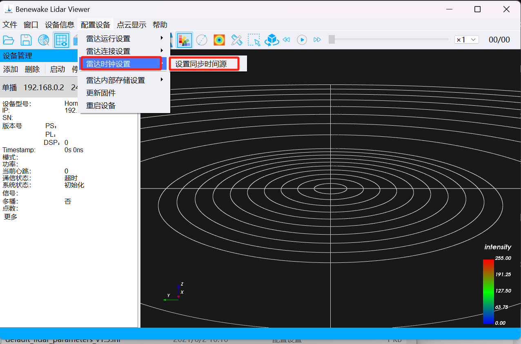Select the 单播 192.168.0.2 device row
521x344 pixels.
pyautogui.click(x=39, y=87)
